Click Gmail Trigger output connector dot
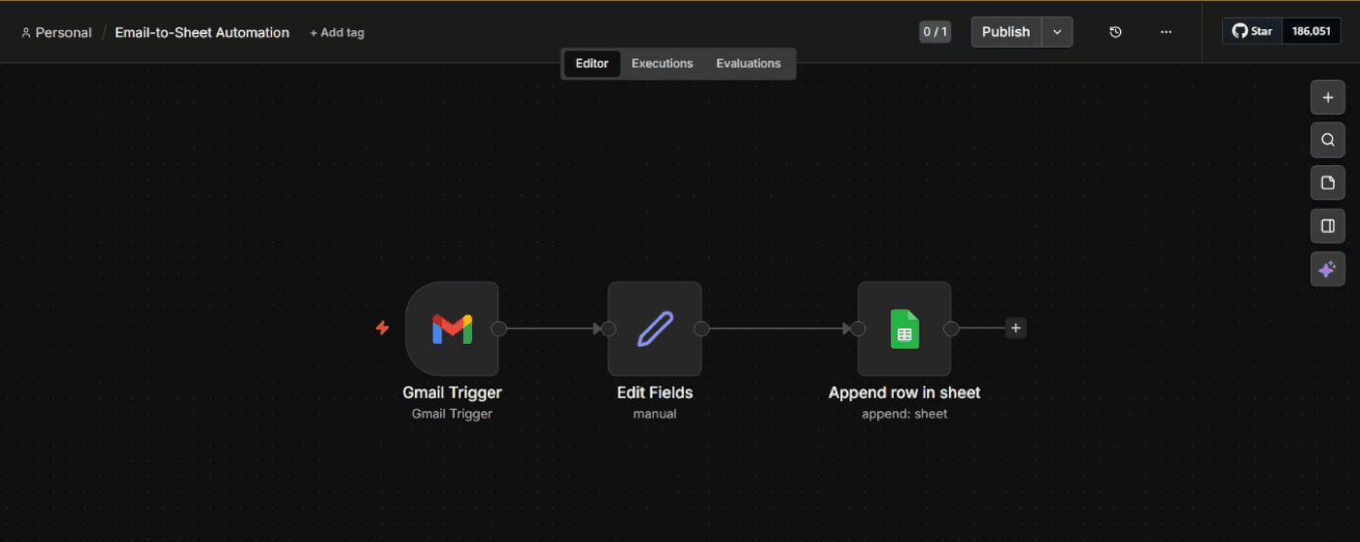 499,328
